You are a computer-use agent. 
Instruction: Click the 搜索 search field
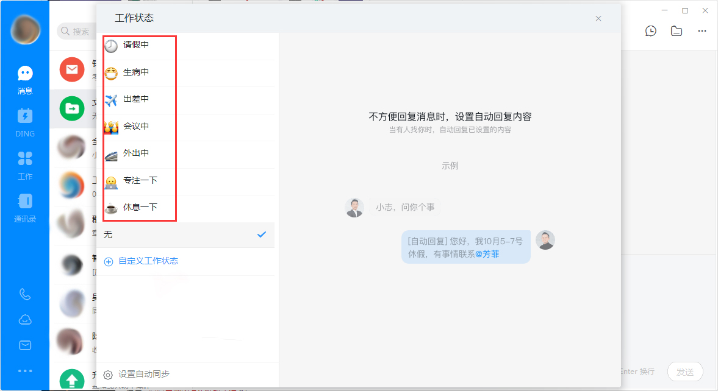(x=78, y=30)
